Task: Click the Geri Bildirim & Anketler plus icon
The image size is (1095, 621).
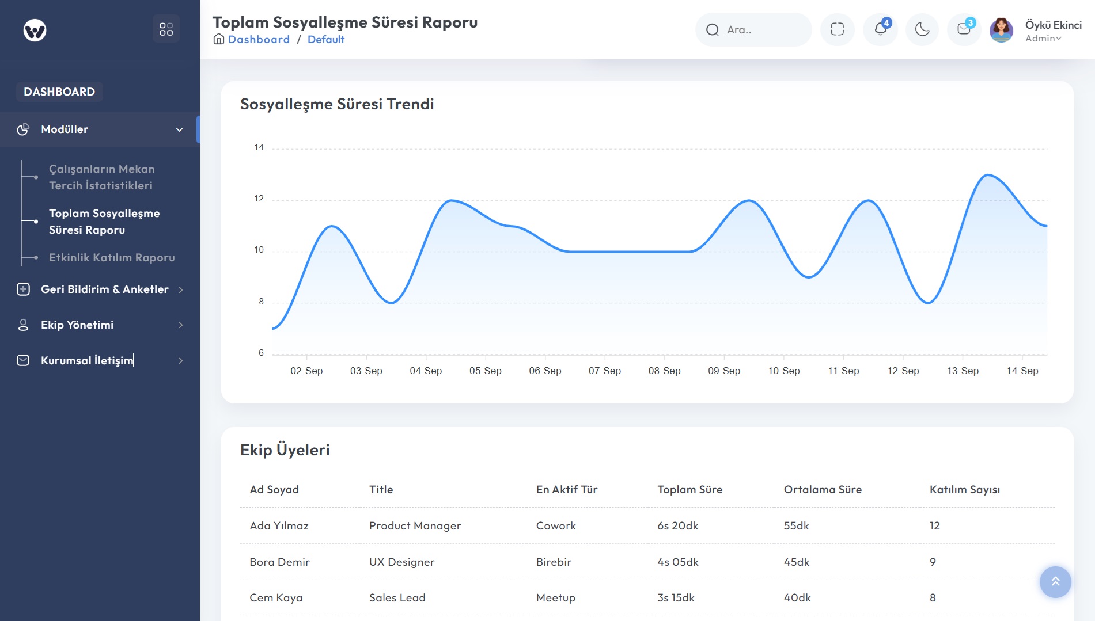Action: (23, 289)
